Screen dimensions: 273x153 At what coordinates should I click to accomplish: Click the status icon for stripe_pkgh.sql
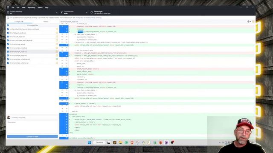[57, 56]
